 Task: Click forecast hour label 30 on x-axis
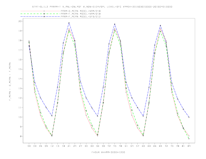(x=86, y=146)
